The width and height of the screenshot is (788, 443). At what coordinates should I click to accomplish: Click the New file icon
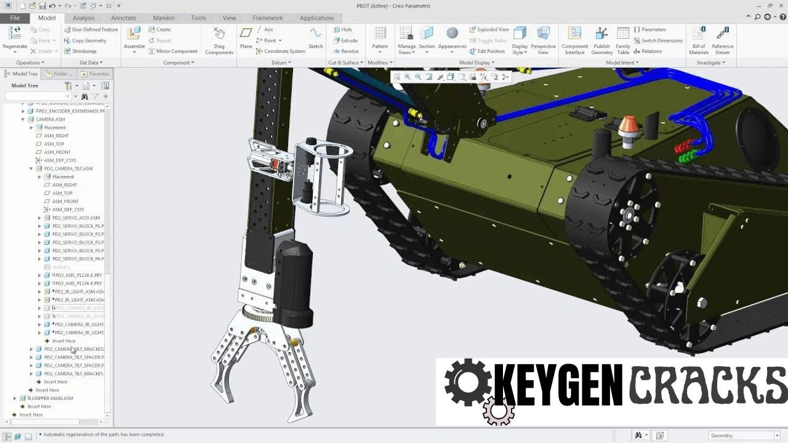pyautogui.click(x=23, y=6)
